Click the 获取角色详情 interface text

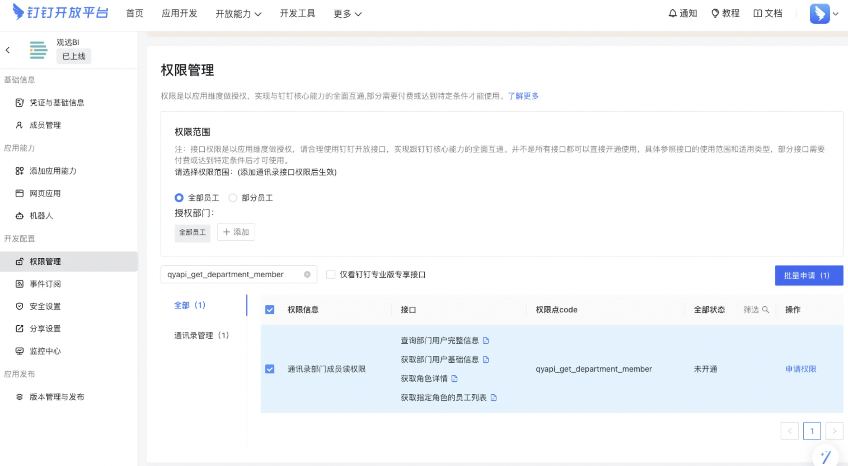424,378
